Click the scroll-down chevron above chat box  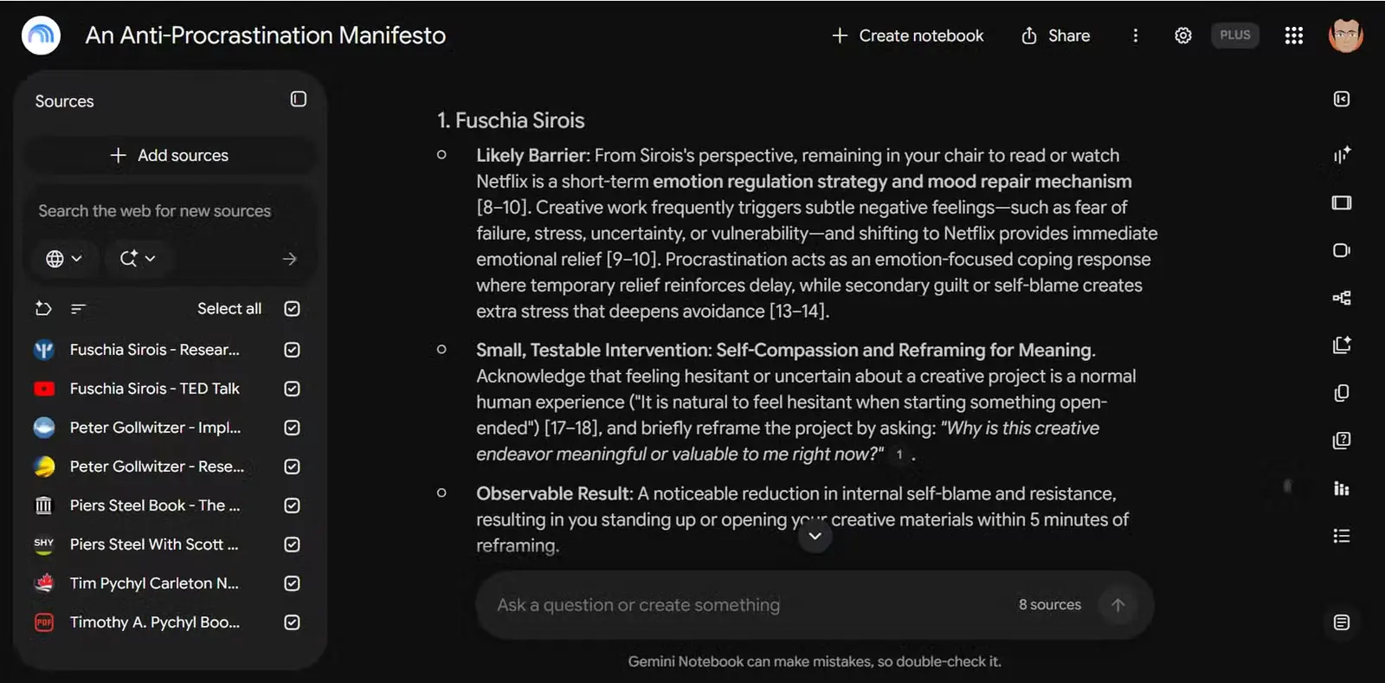coord(815,536)
